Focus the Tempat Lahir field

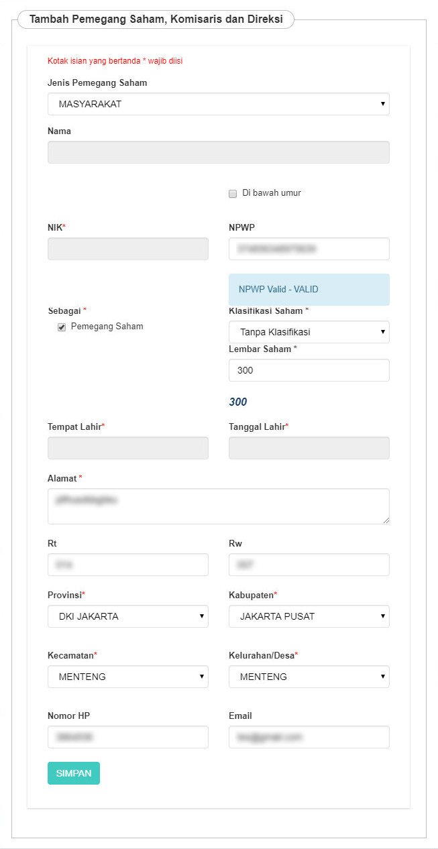point(127,448)
